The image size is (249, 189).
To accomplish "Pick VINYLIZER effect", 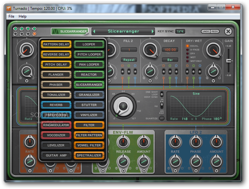I will (x=89, y=115).
